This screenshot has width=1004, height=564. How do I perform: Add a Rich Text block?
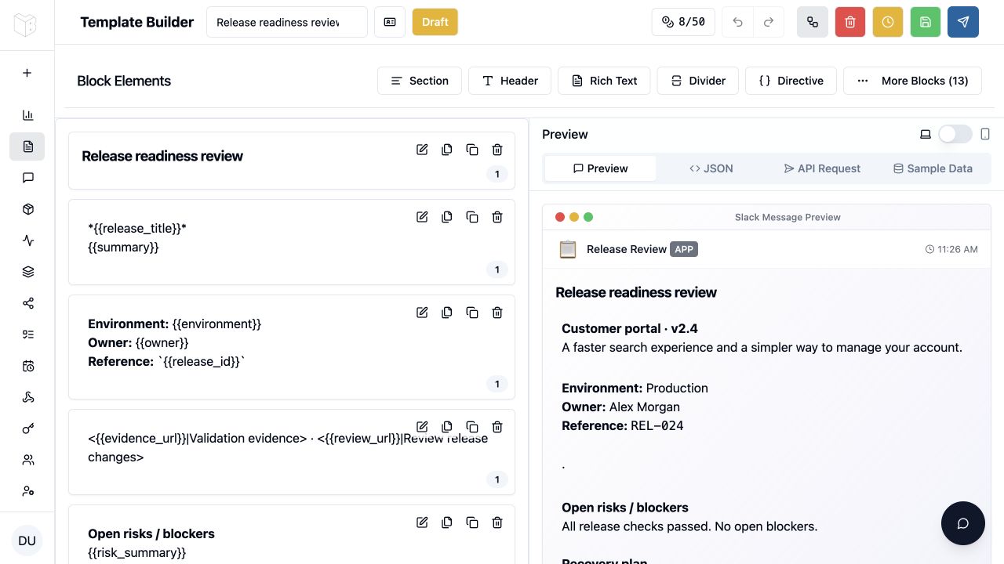[604, 81]
